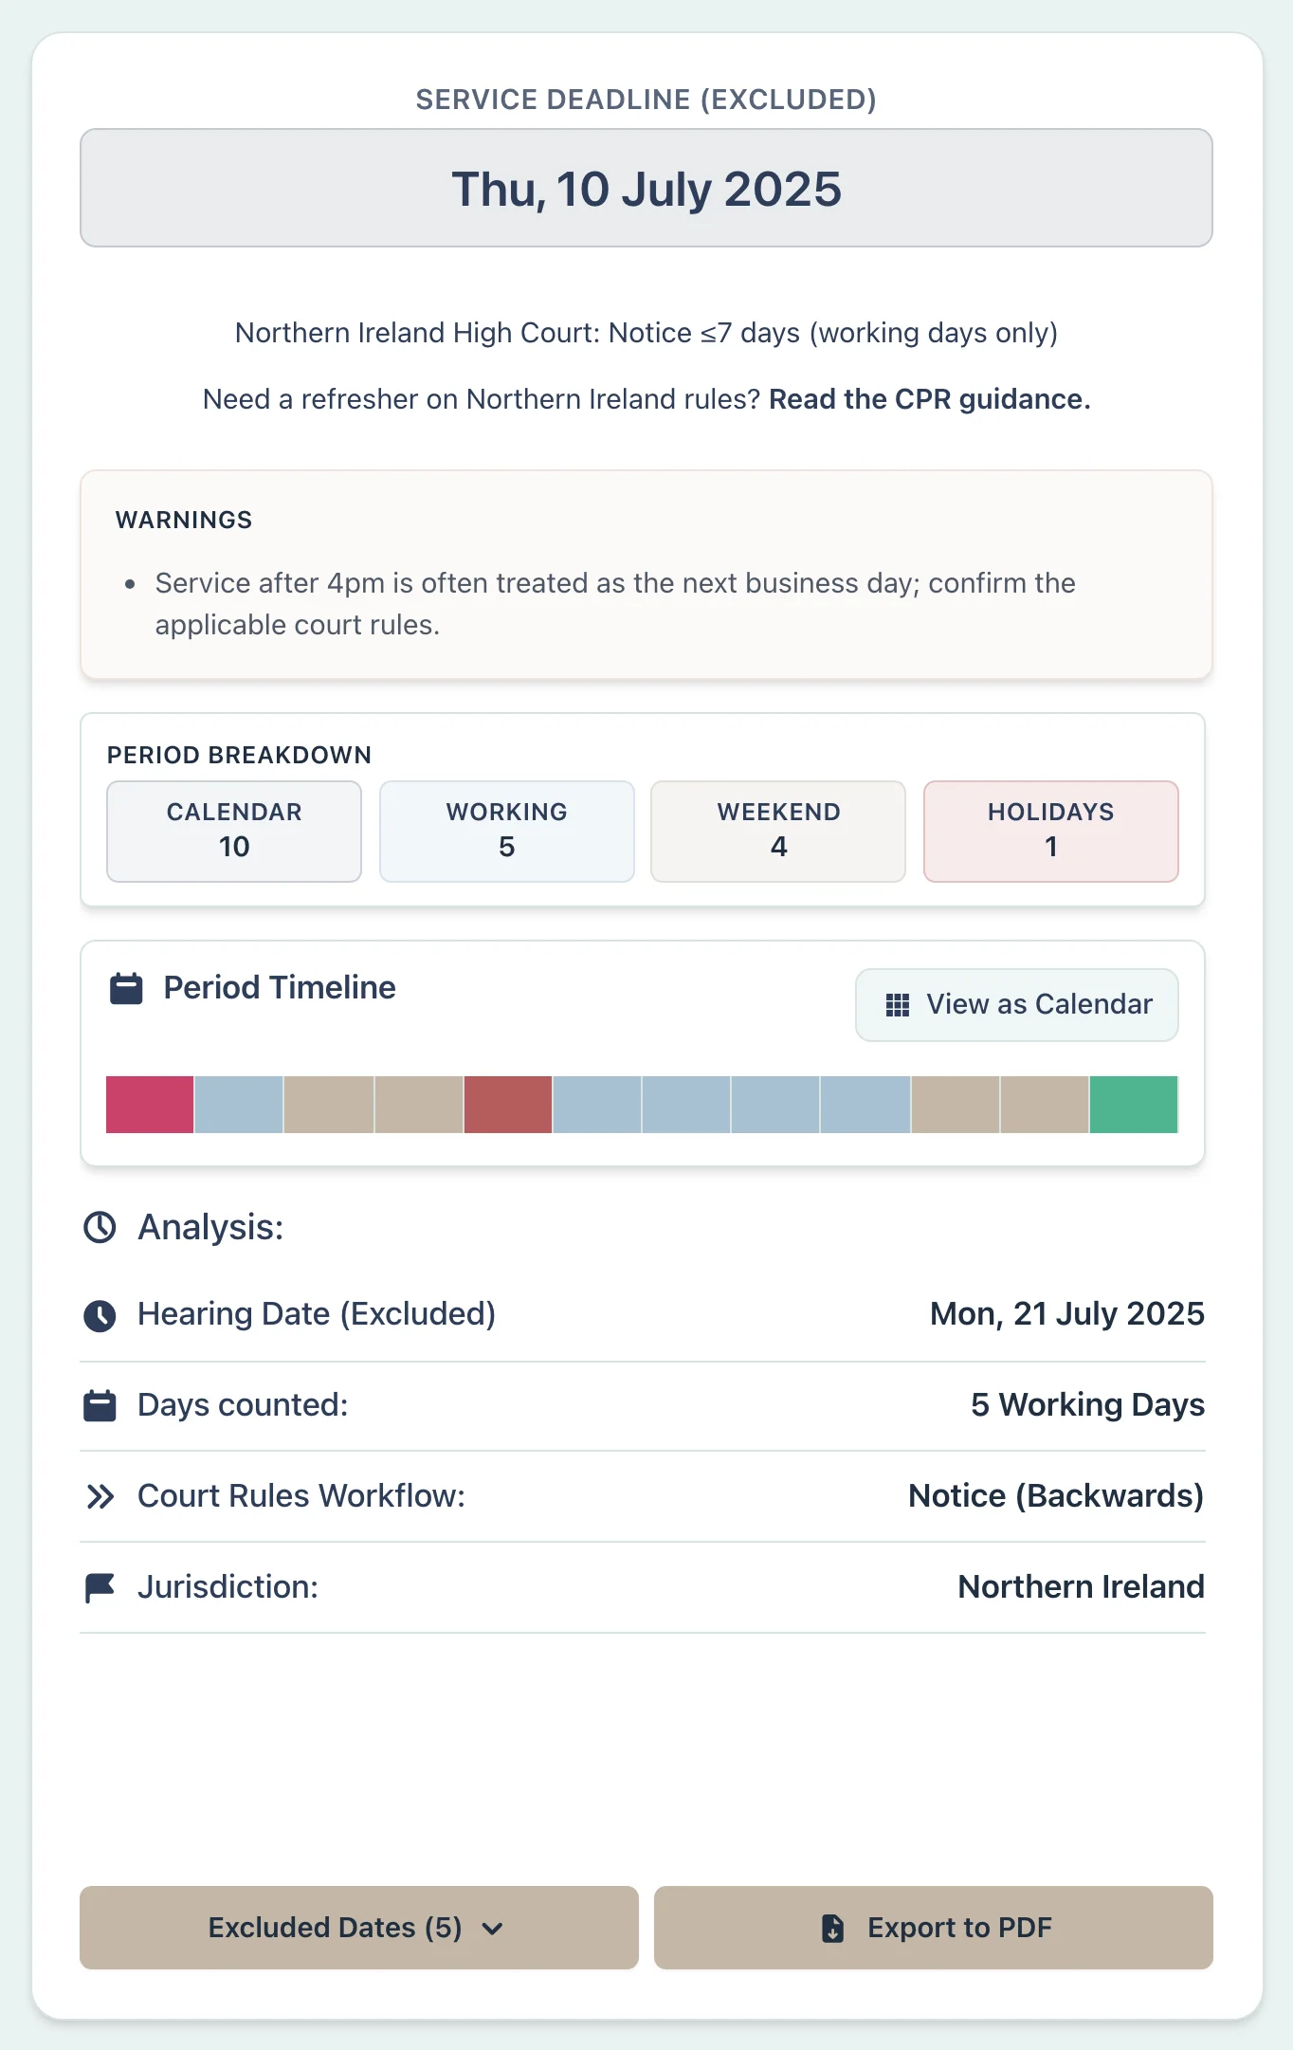
Task: Click the calendar icon beside Period Timeline
Action: point(124,987)
